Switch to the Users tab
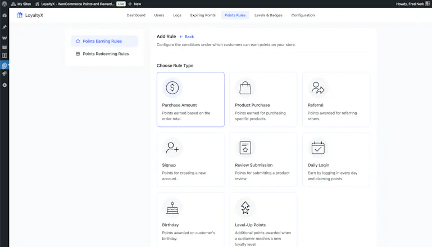The height and width of the screenshot is (247, 432). coord(159,15)
